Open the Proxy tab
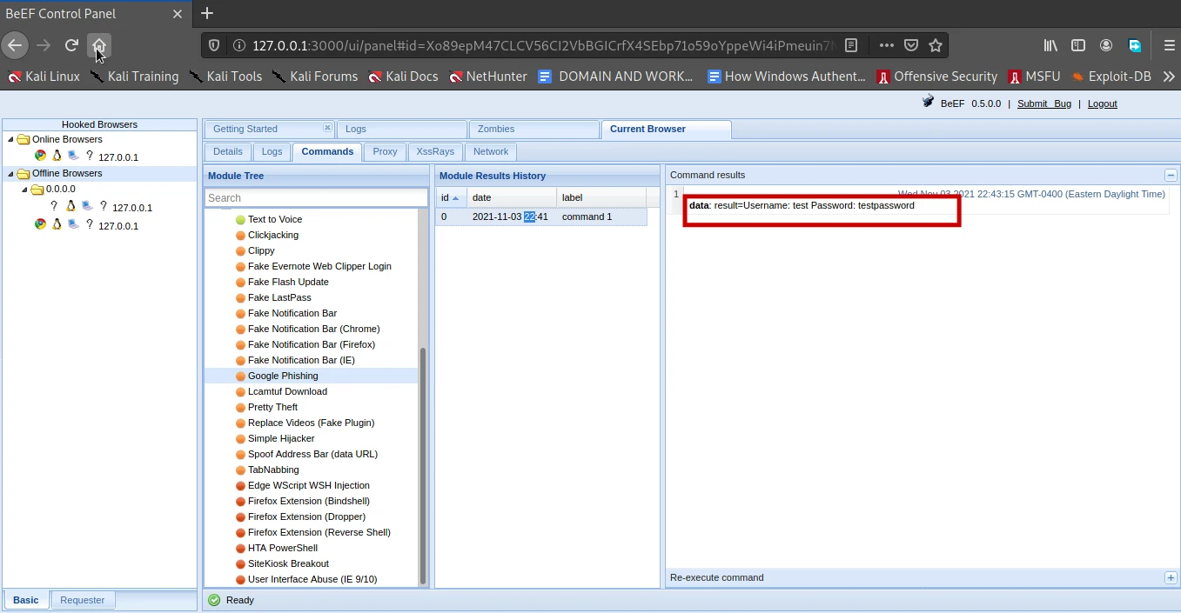The height and width of the screenshot is (613, 1181). click(385, 151)
